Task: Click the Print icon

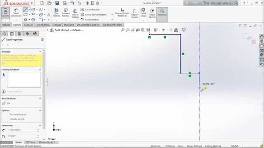Action: (64, 3)
